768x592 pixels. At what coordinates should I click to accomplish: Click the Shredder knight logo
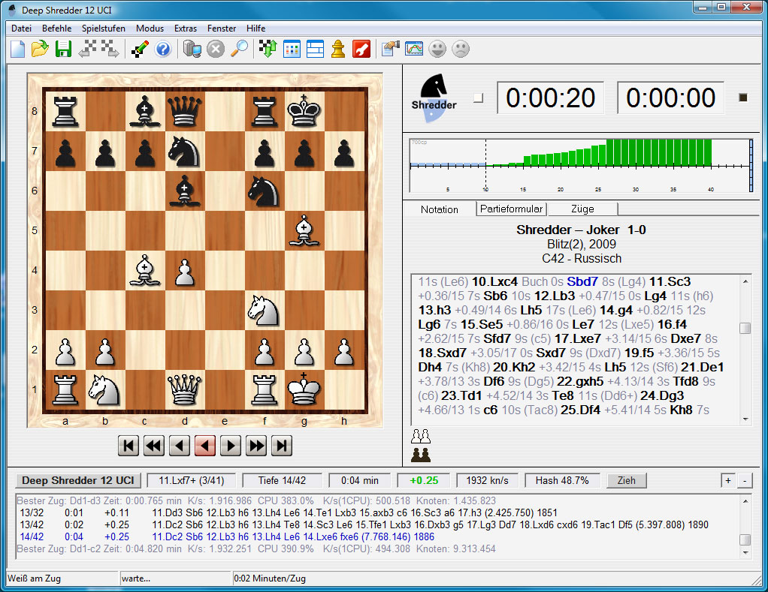click(x=434, y=98)
